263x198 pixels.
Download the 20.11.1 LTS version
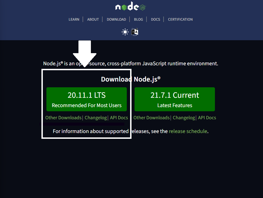86,99
